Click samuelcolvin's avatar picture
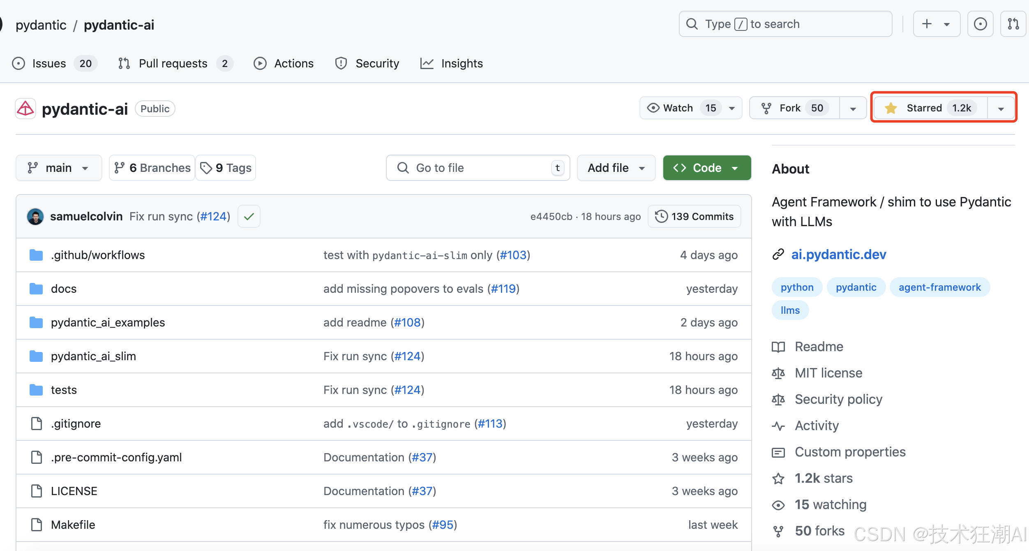Screen dimensions: 1029x551 [x=35, y=216]
